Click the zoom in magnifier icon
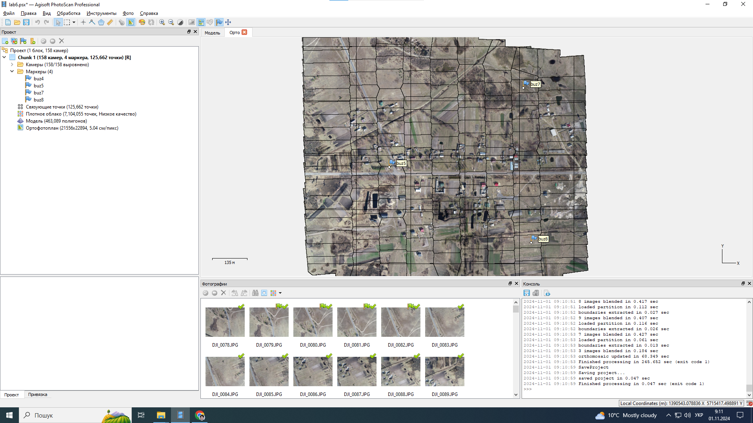 (x=162, y=22)
